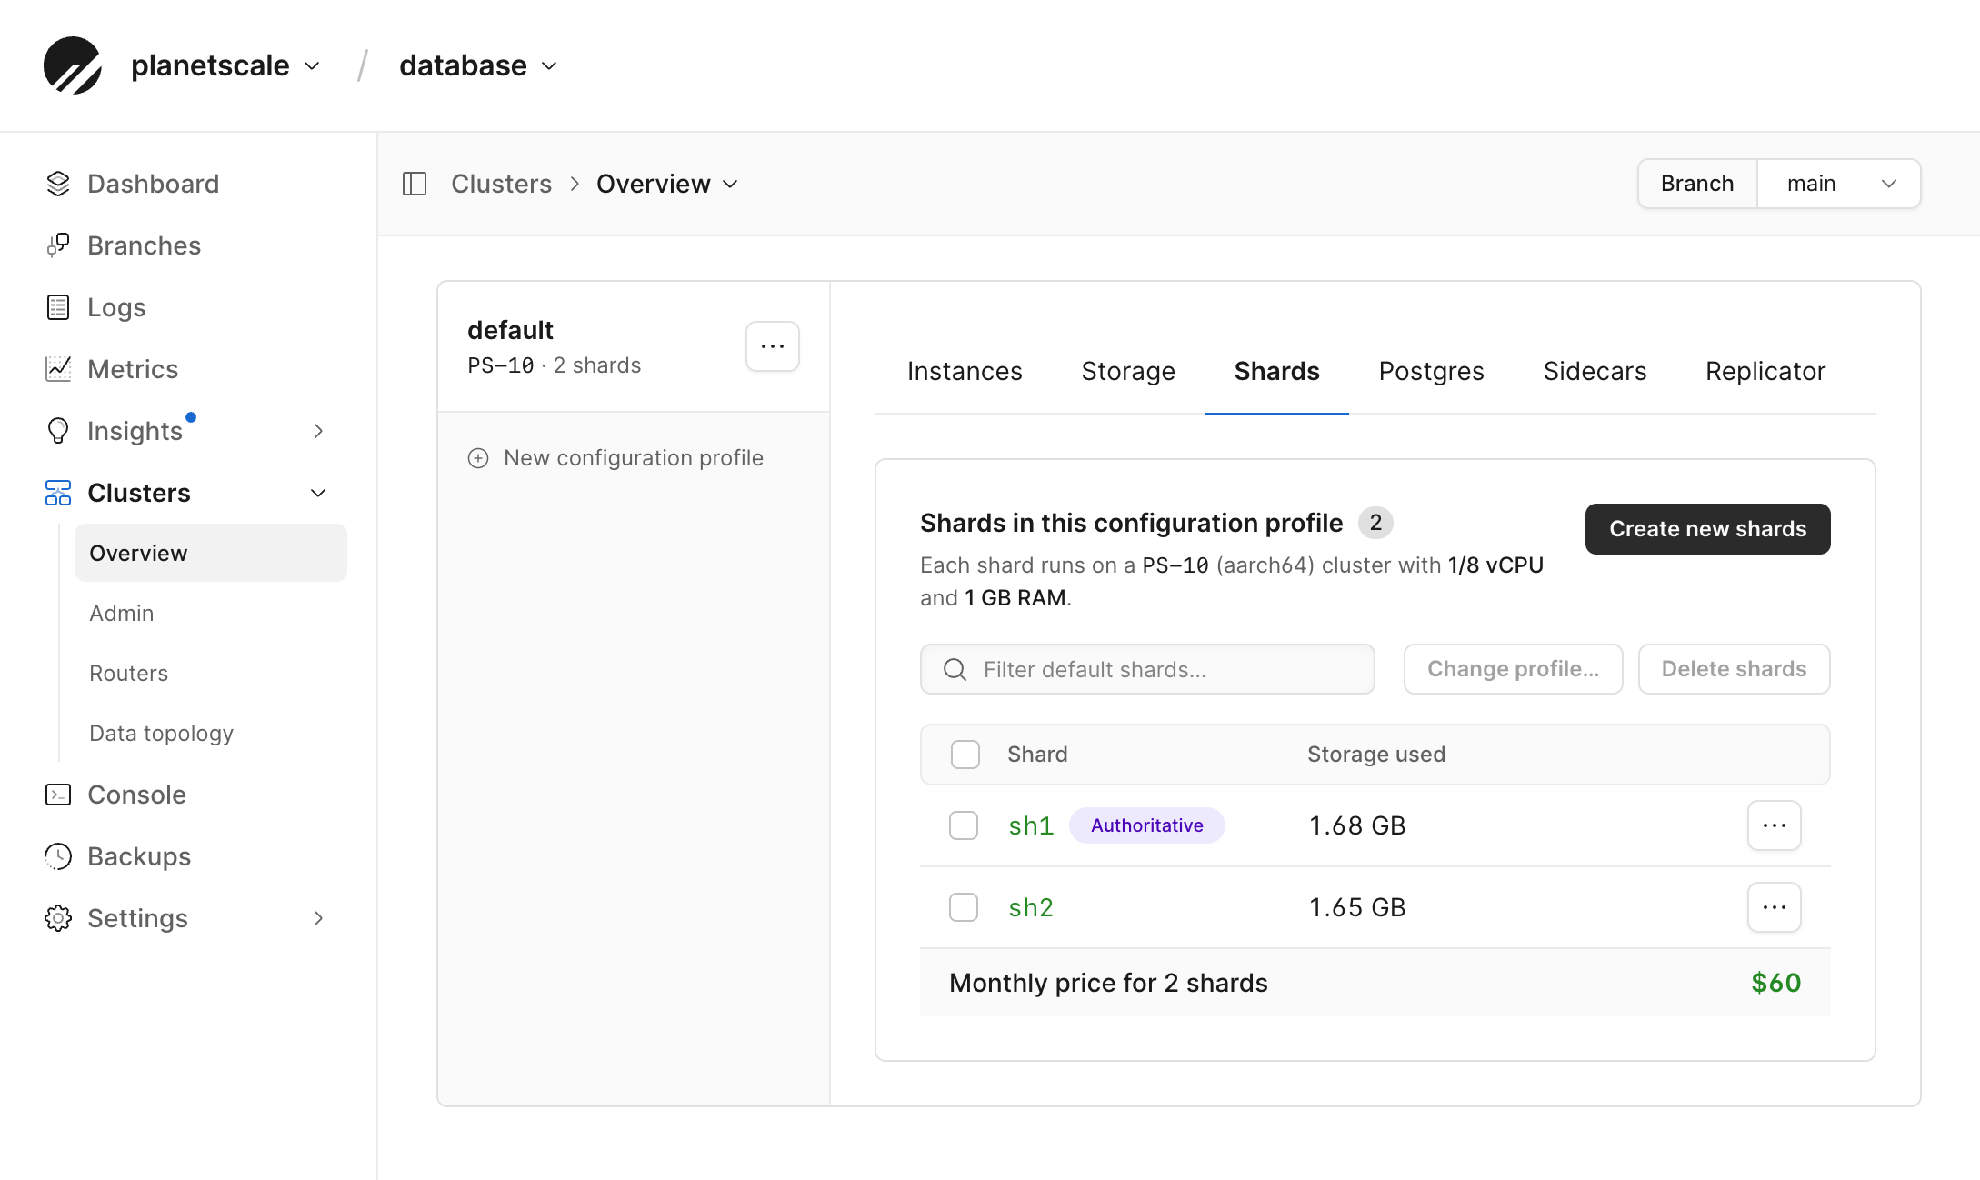Click the Clusters icon in sidebar

pyautogui.click(x=58, y=493)
